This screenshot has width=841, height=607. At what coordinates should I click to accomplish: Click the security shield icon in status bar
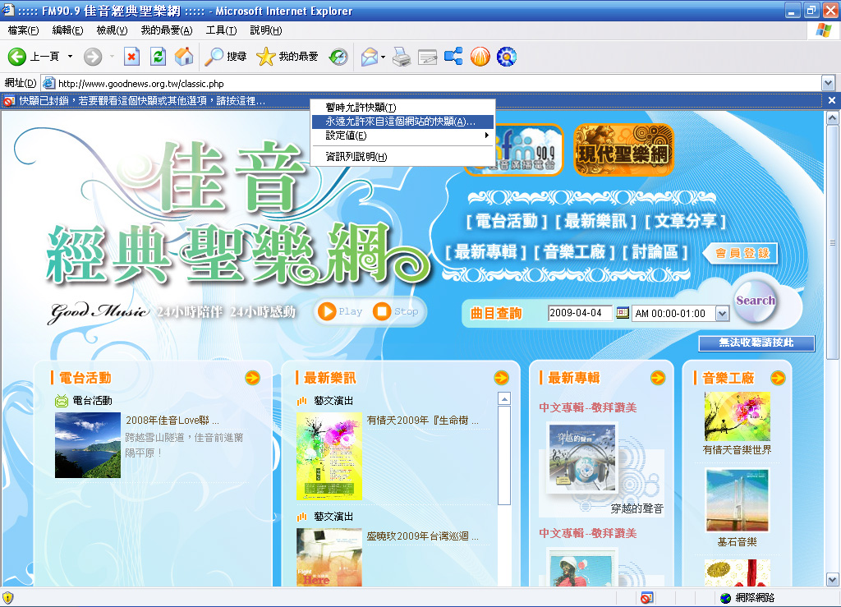click(x=8, y=597)
